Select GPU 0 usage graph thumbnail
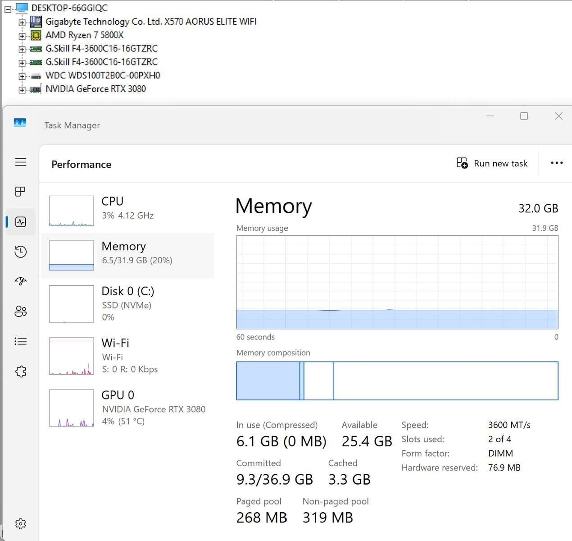The width and height of the screenshot is (572, 541). point(71,408)
